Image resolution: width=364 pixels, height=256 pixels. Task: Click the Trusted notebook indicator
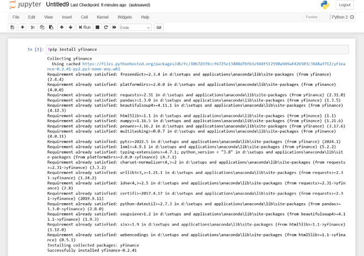[311, 17]
